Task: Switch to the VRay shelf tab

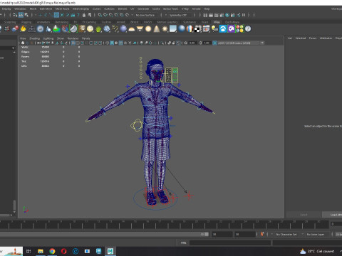Action: 217,22
